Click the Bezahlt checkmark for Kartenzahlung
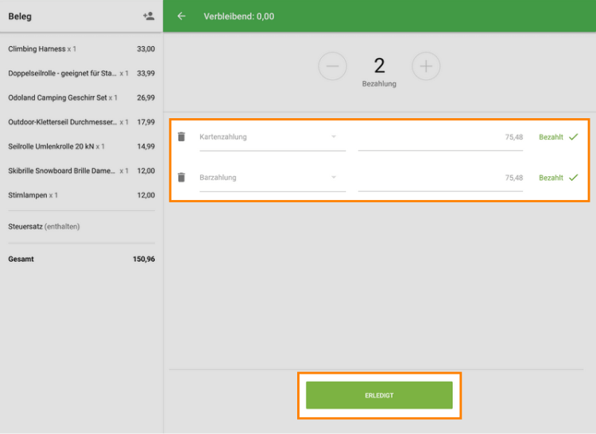 point(573,137)
